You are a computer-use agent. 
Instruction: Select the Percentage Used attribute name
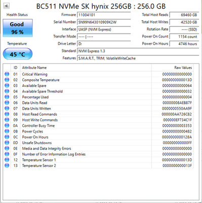click(x=35, y=97)
